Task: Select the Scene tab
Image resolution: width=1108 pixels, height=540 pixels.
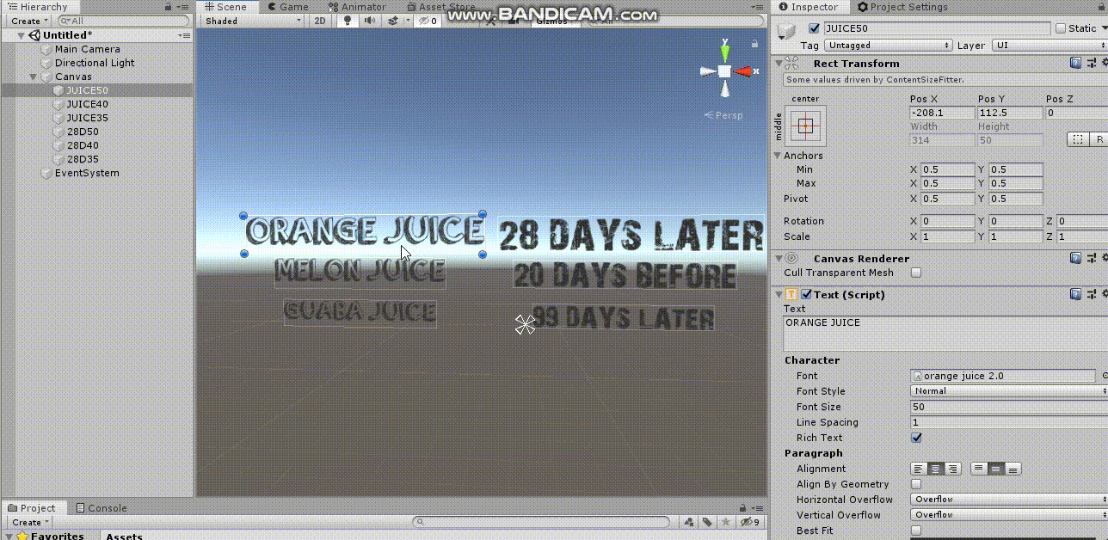Action: click(225, 7)
